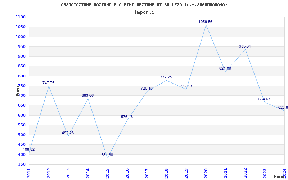Image resolution: width=288 pixels, height=180 pixels.
Task: Click the data label 664.67
Action: (x=264, y=99)
